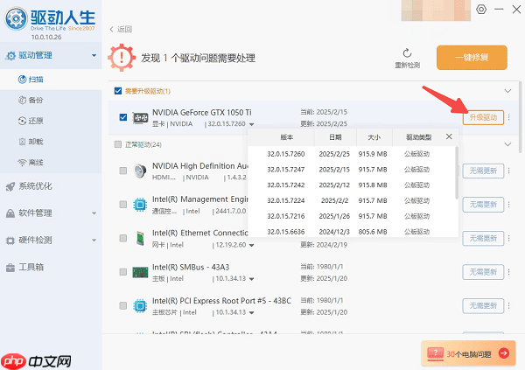Click the version list popup scrollbar
This screenshot has height=370, width=525.
pyautogui.click(x=457, y=173)
